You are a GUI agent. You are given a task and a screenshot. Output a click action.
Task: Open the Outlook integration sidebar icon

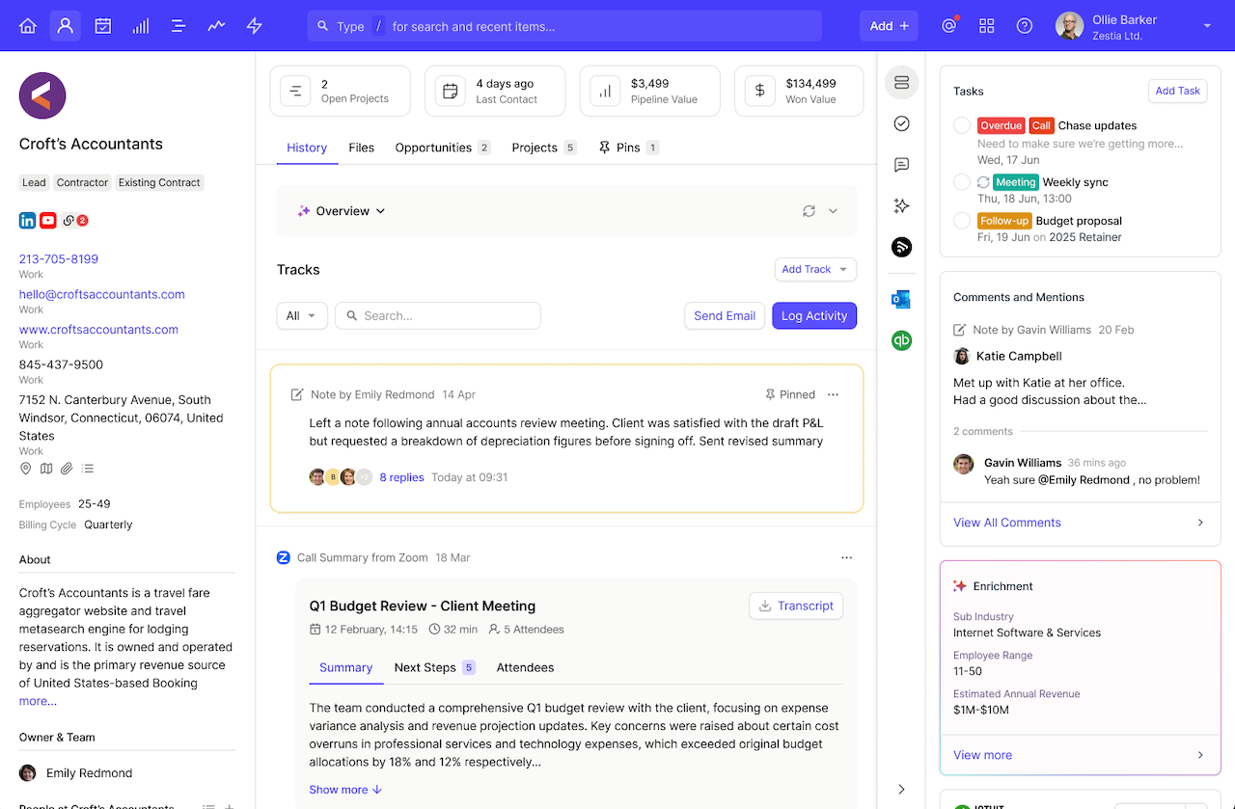point(902,300)
